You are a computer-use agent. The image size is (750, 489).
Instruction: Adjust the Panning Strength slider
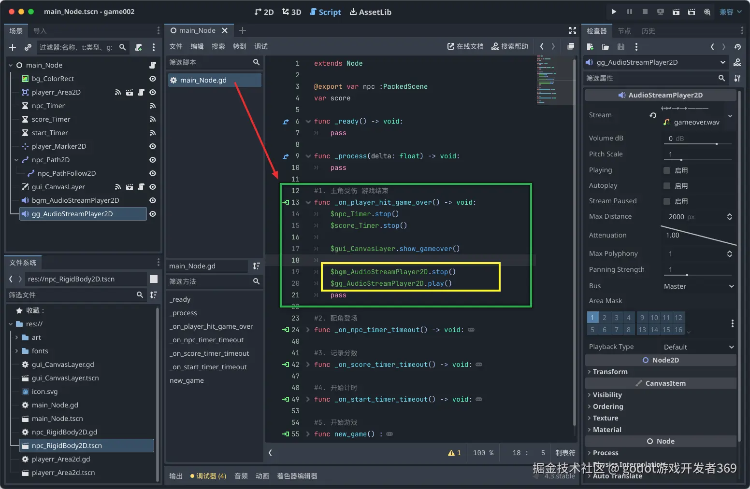pyautogui.click(x=698, y=275)
